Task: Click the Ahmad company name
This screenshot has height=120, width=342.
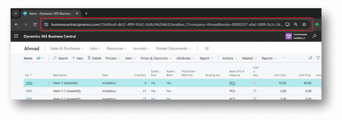Action: coord(32,49)
